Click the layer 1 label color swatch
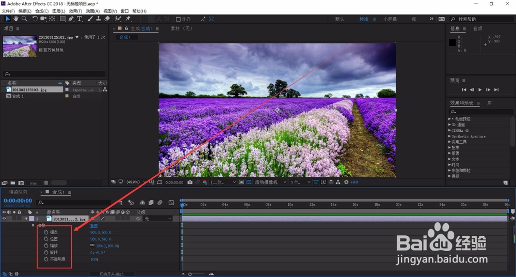 click(31, 219)
